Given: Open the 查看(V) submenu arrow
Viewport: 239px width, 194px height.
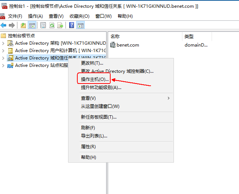Looking at the screenshot, I should coord(168,98).
